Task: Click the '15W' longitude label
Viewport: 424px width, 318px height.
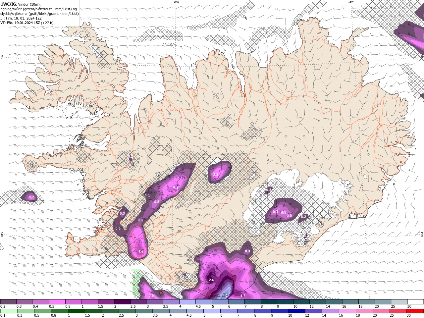Action: (351, 2)
